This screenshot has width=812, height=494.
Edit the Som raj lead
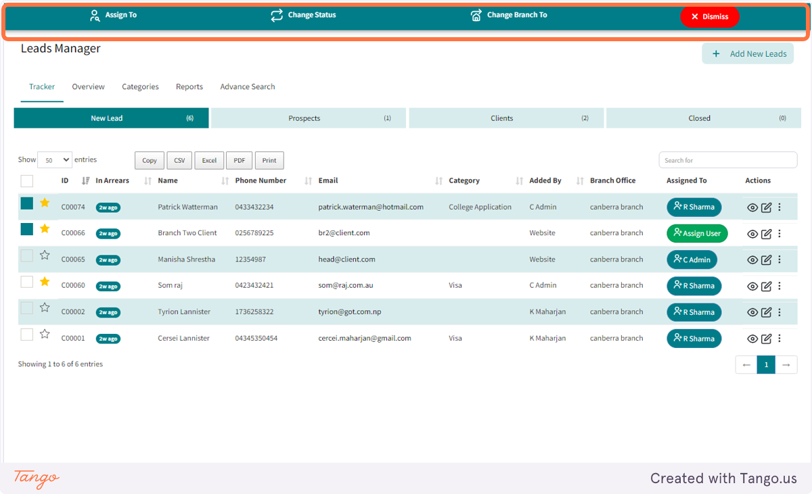[x=767, y=287]
